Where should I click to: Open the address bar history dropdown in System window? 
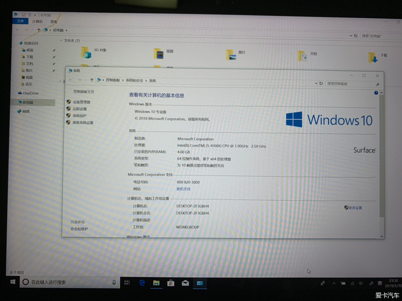(316, 83)
